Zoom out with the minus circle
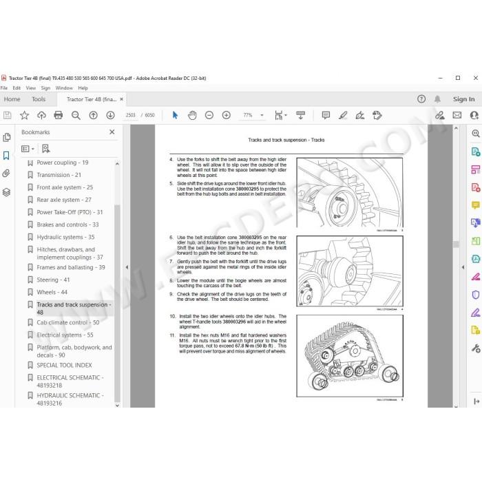Image resolution: width=482 pixels, height=482 pixels. 209,115
